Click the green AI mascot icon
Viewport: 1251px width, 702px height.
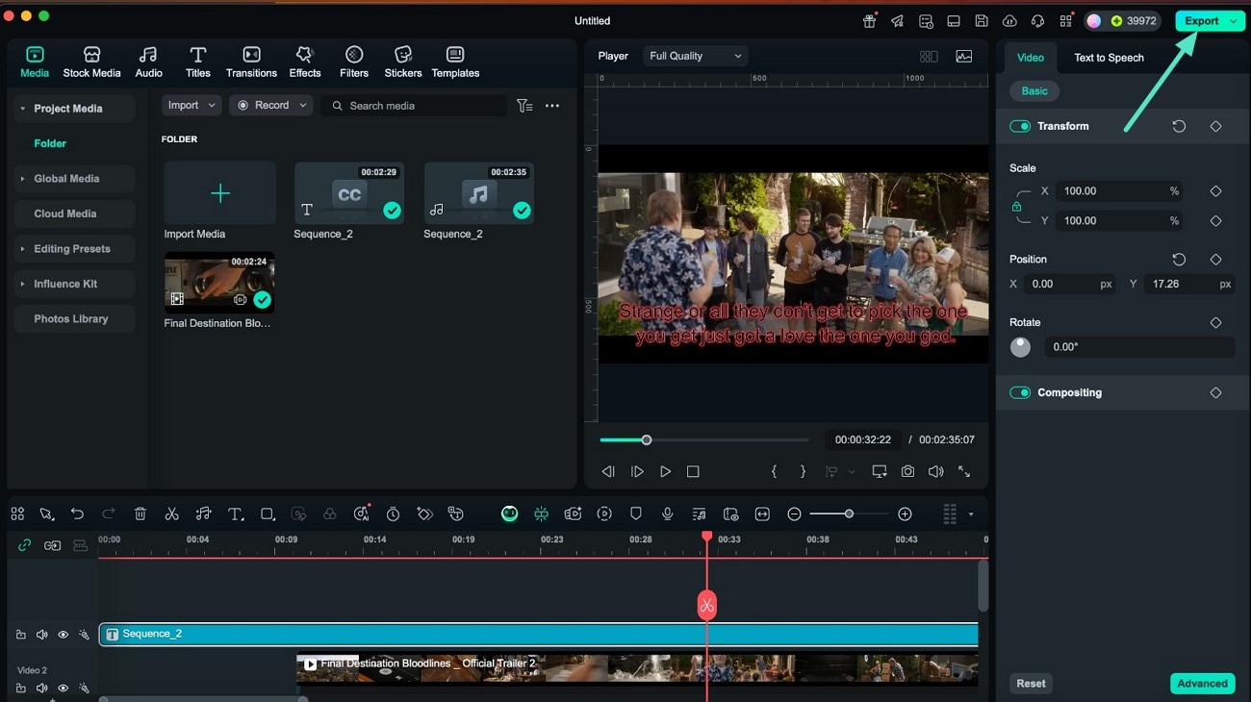[x=510, y=514]
